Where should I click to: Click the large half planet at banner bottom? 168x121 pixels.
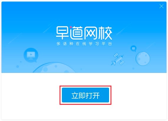tap(54, 68)
